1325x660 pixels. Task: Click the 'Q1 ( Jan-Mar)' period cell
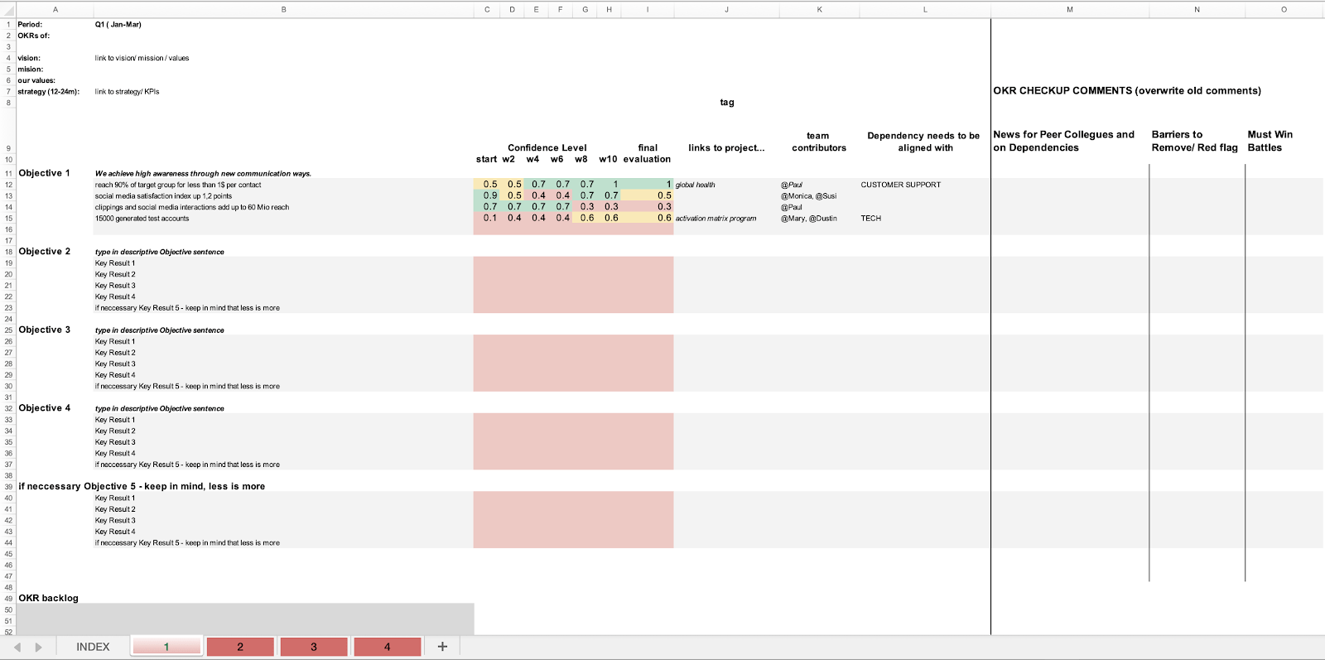(x=118, y=25)
